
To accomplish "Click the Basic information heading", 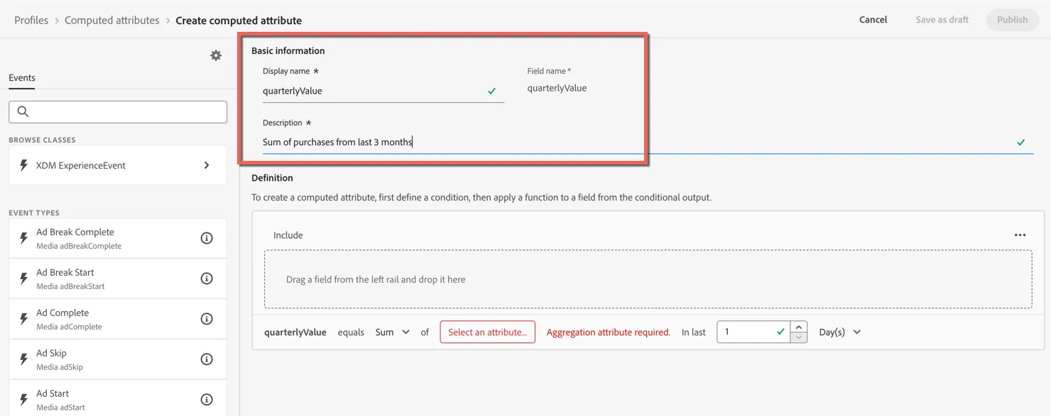I will pos(288,51).
